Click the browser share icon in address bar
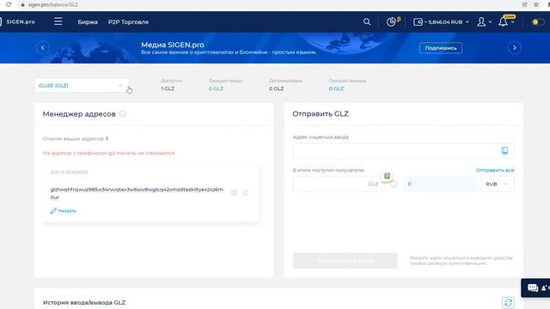Screen dimensions: 550x309 click(x=524, y=4)
